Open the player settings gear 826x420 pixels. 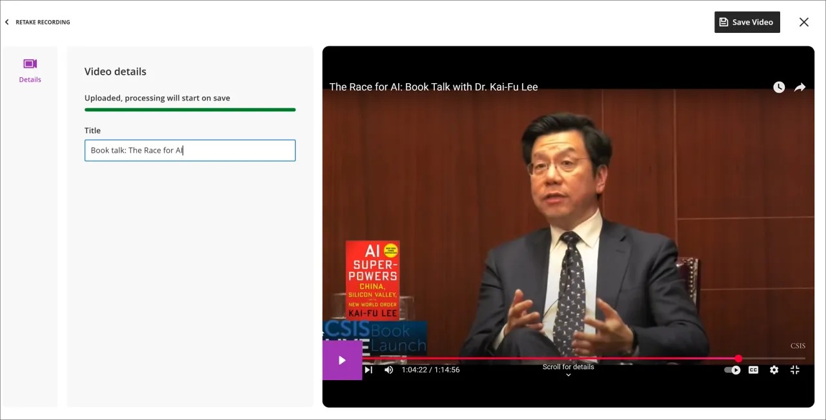(x=774, y=370)
